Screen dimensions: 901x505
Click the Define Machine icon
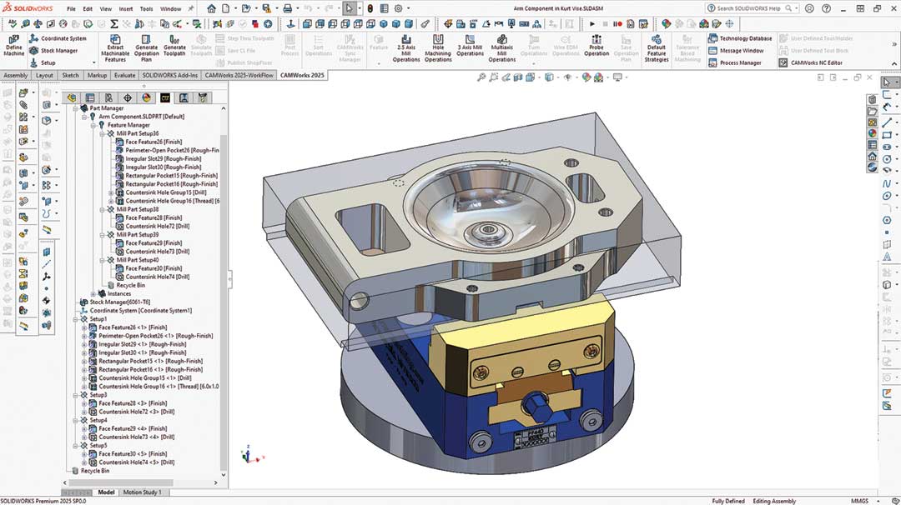click(14, 40)
